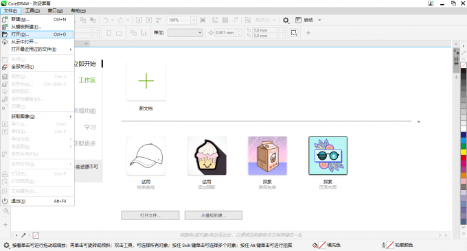467x251 pixels.
Task: Open the zoom level 100% dropdown
Action: [194, 20]
